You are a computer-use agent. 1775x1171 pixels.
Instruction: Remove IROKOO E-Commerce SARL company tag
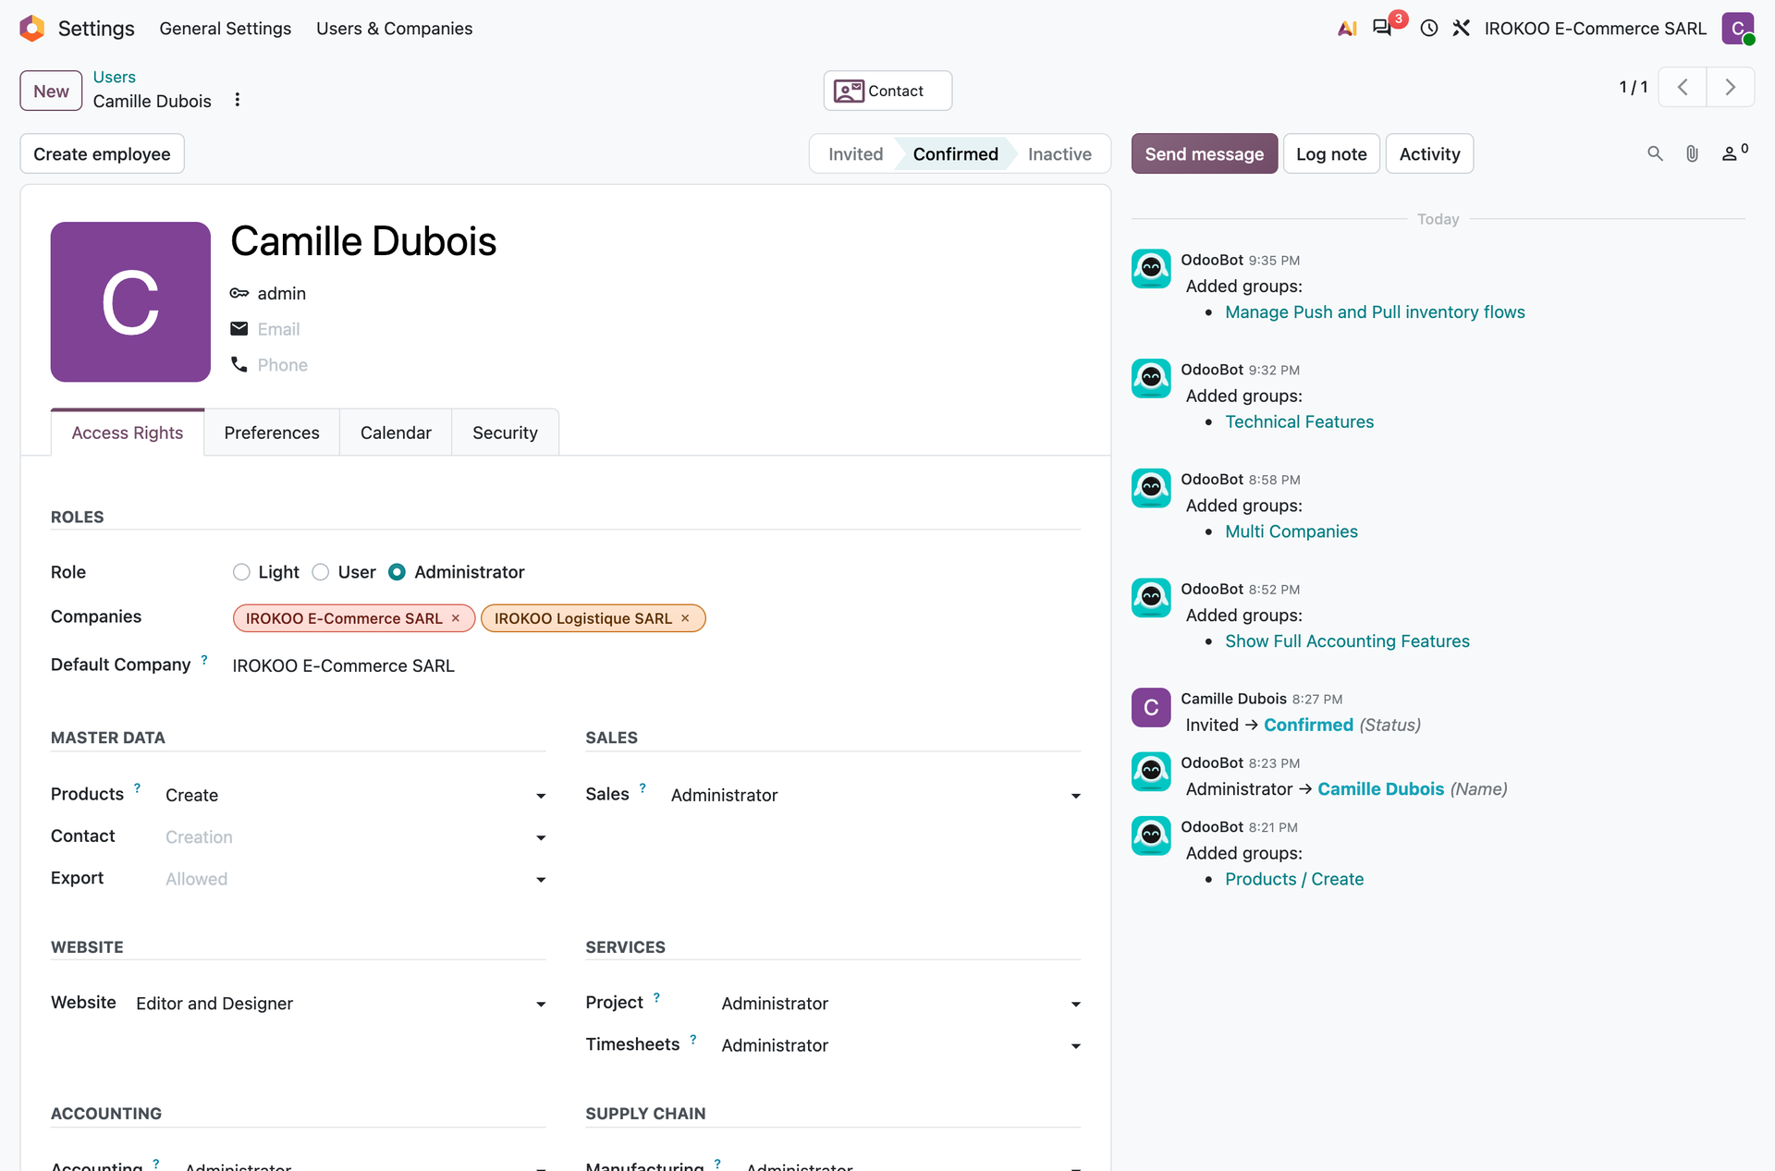[x=456, y=618]
